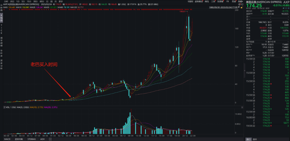Open 分价表 in the left sidebar
Viewport: 290px width, 141px height.
[x=2, y=53]
